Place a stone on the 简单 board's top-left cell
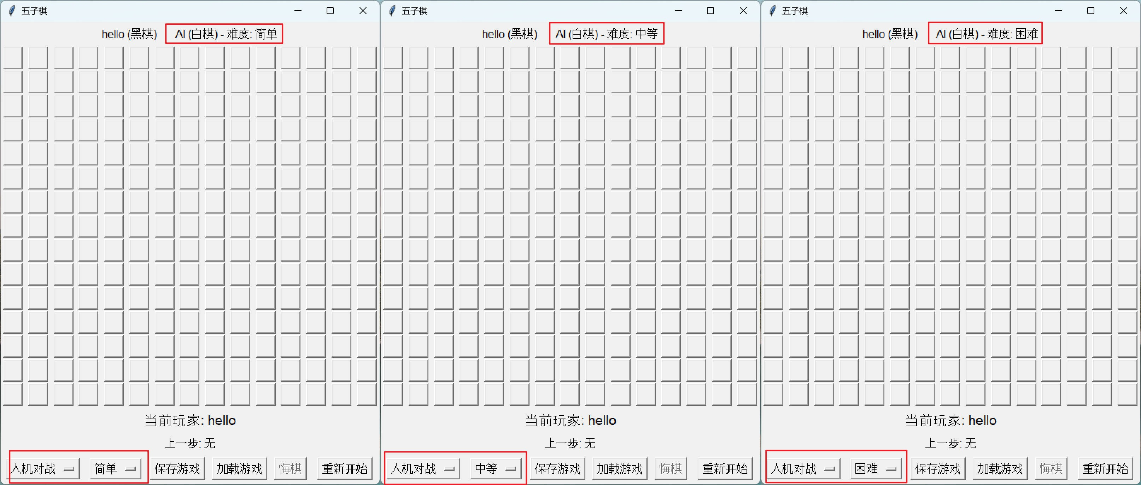 [x=12, y=58]
